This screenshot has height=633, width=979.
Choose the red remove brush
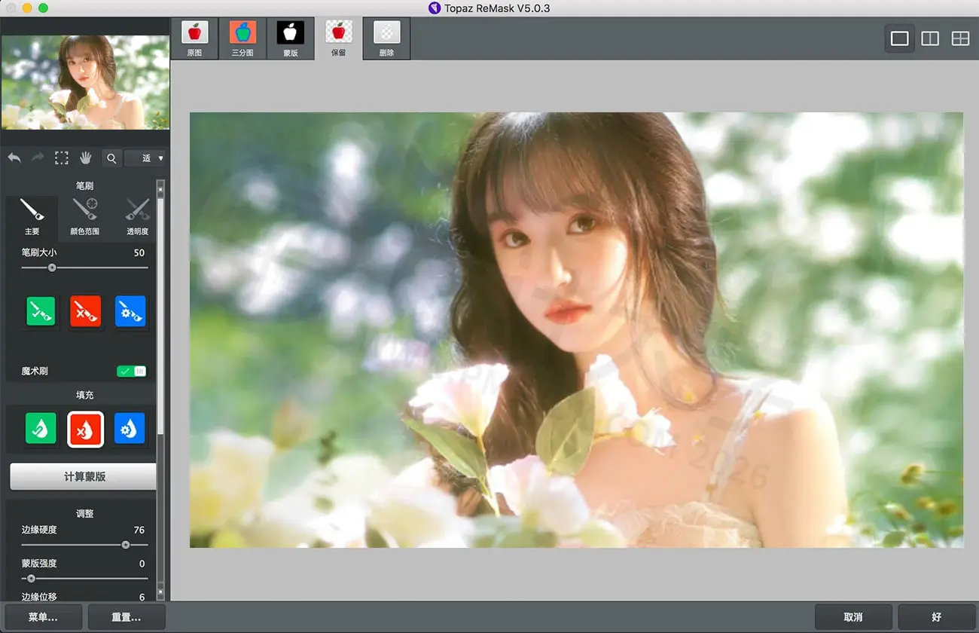tap(85, 311)
